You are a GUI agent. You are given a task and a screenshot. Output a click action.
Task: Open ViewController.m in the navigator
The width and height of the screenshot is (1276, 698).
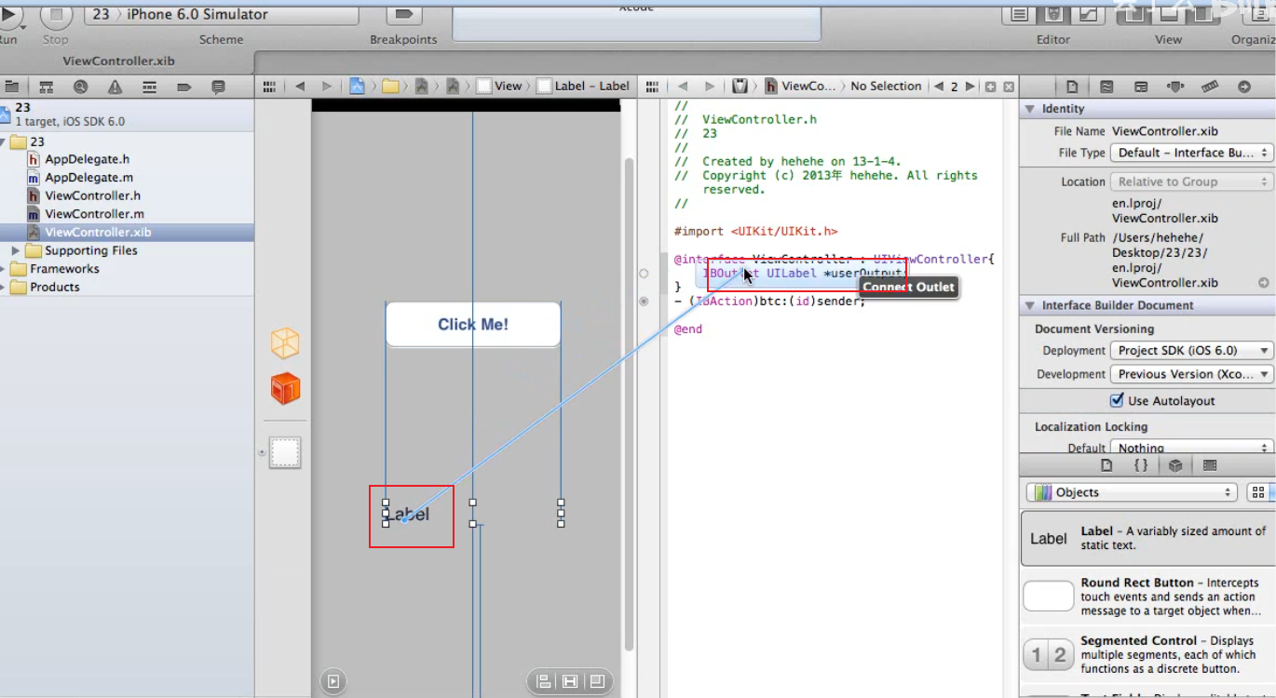pos(94,214)
